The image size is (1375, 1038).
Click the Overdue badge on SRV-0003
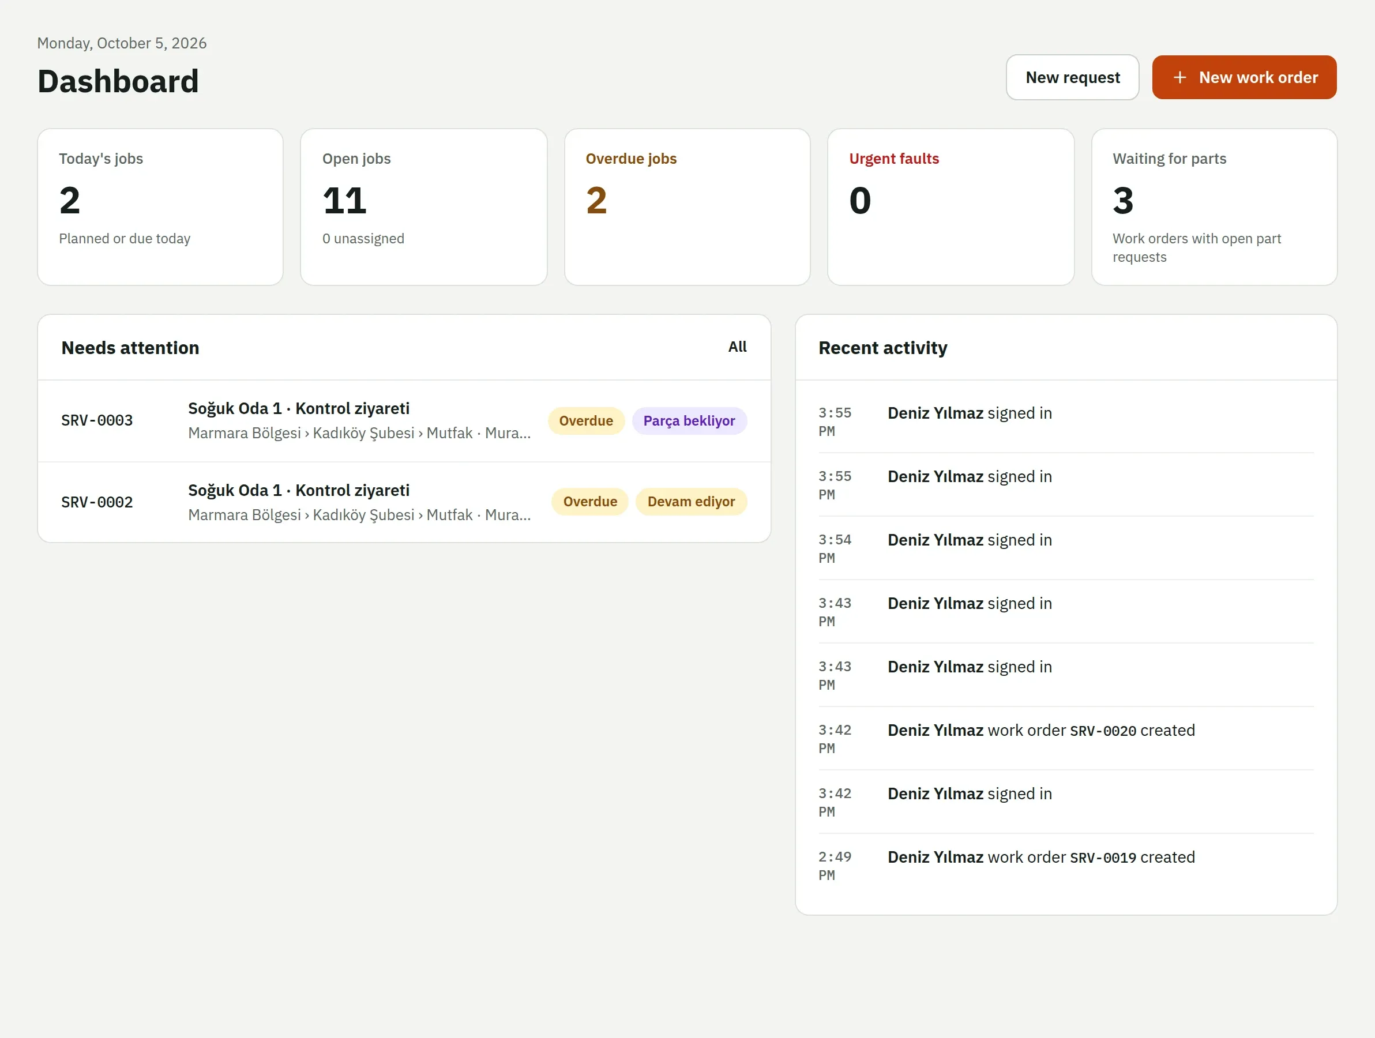585,421
